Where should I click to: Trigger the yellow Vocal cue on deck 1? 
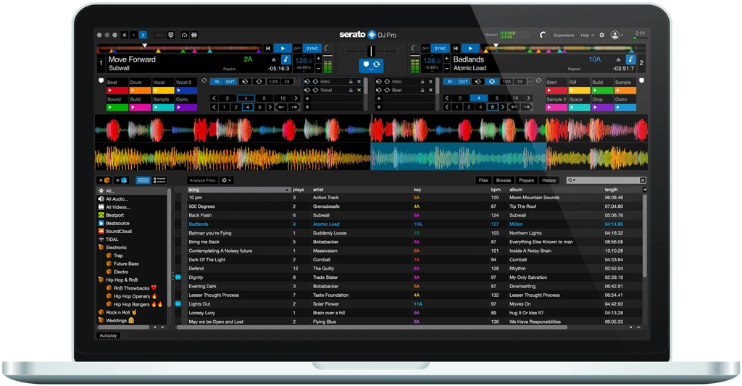[x=163, y=91]
